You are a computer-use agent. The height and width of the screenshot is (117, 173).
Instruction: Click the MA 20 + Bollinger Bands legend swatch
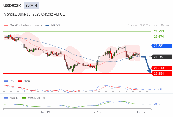6,25
